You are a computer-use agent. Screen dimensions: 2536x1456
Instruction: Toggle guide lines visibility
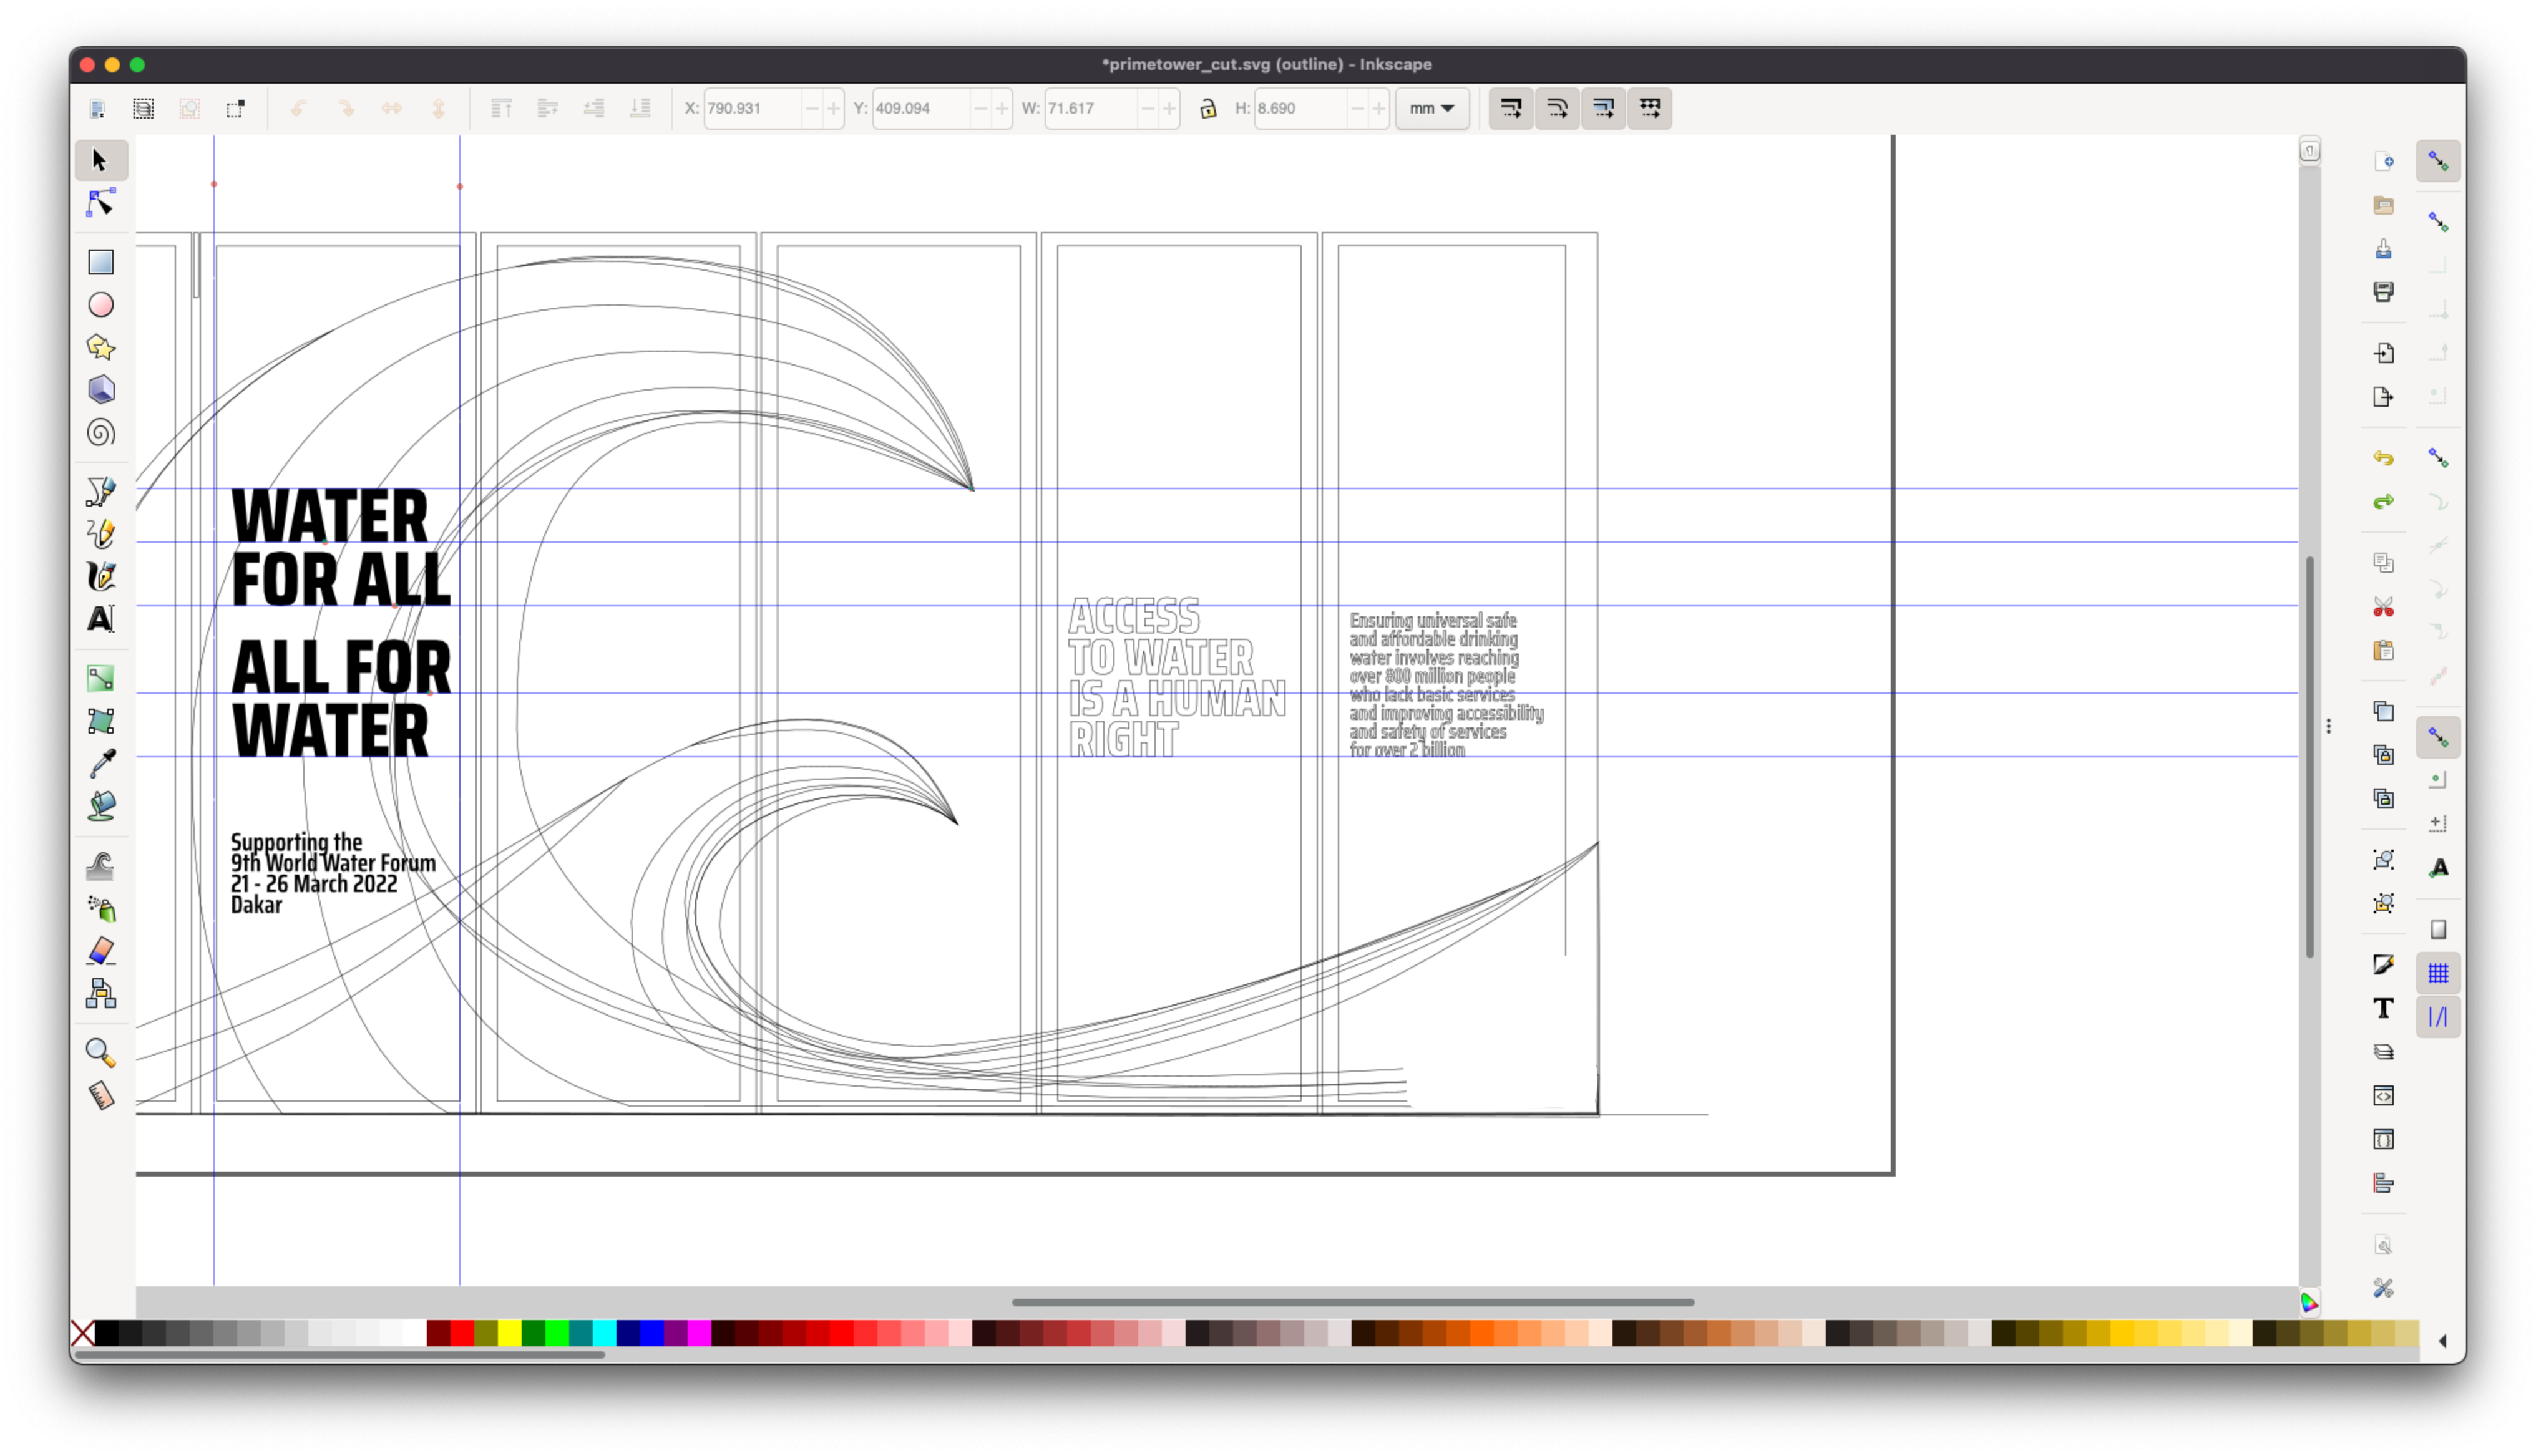click(2438, 1016)
